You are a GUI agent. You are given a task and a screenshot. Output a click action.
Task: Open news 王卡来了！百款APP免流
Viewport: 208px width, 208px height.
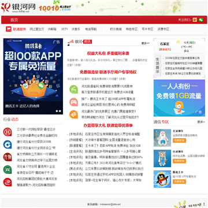point(113,146)
